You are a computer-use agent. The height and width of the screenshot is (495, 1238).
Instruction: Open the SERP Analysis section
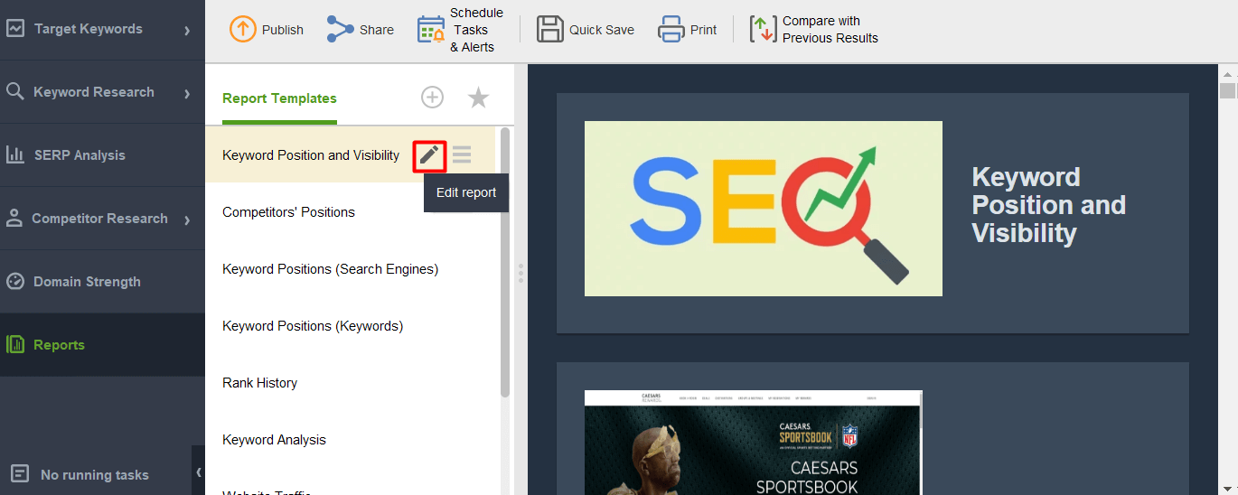pyautogui.click(x=102, y=155)
